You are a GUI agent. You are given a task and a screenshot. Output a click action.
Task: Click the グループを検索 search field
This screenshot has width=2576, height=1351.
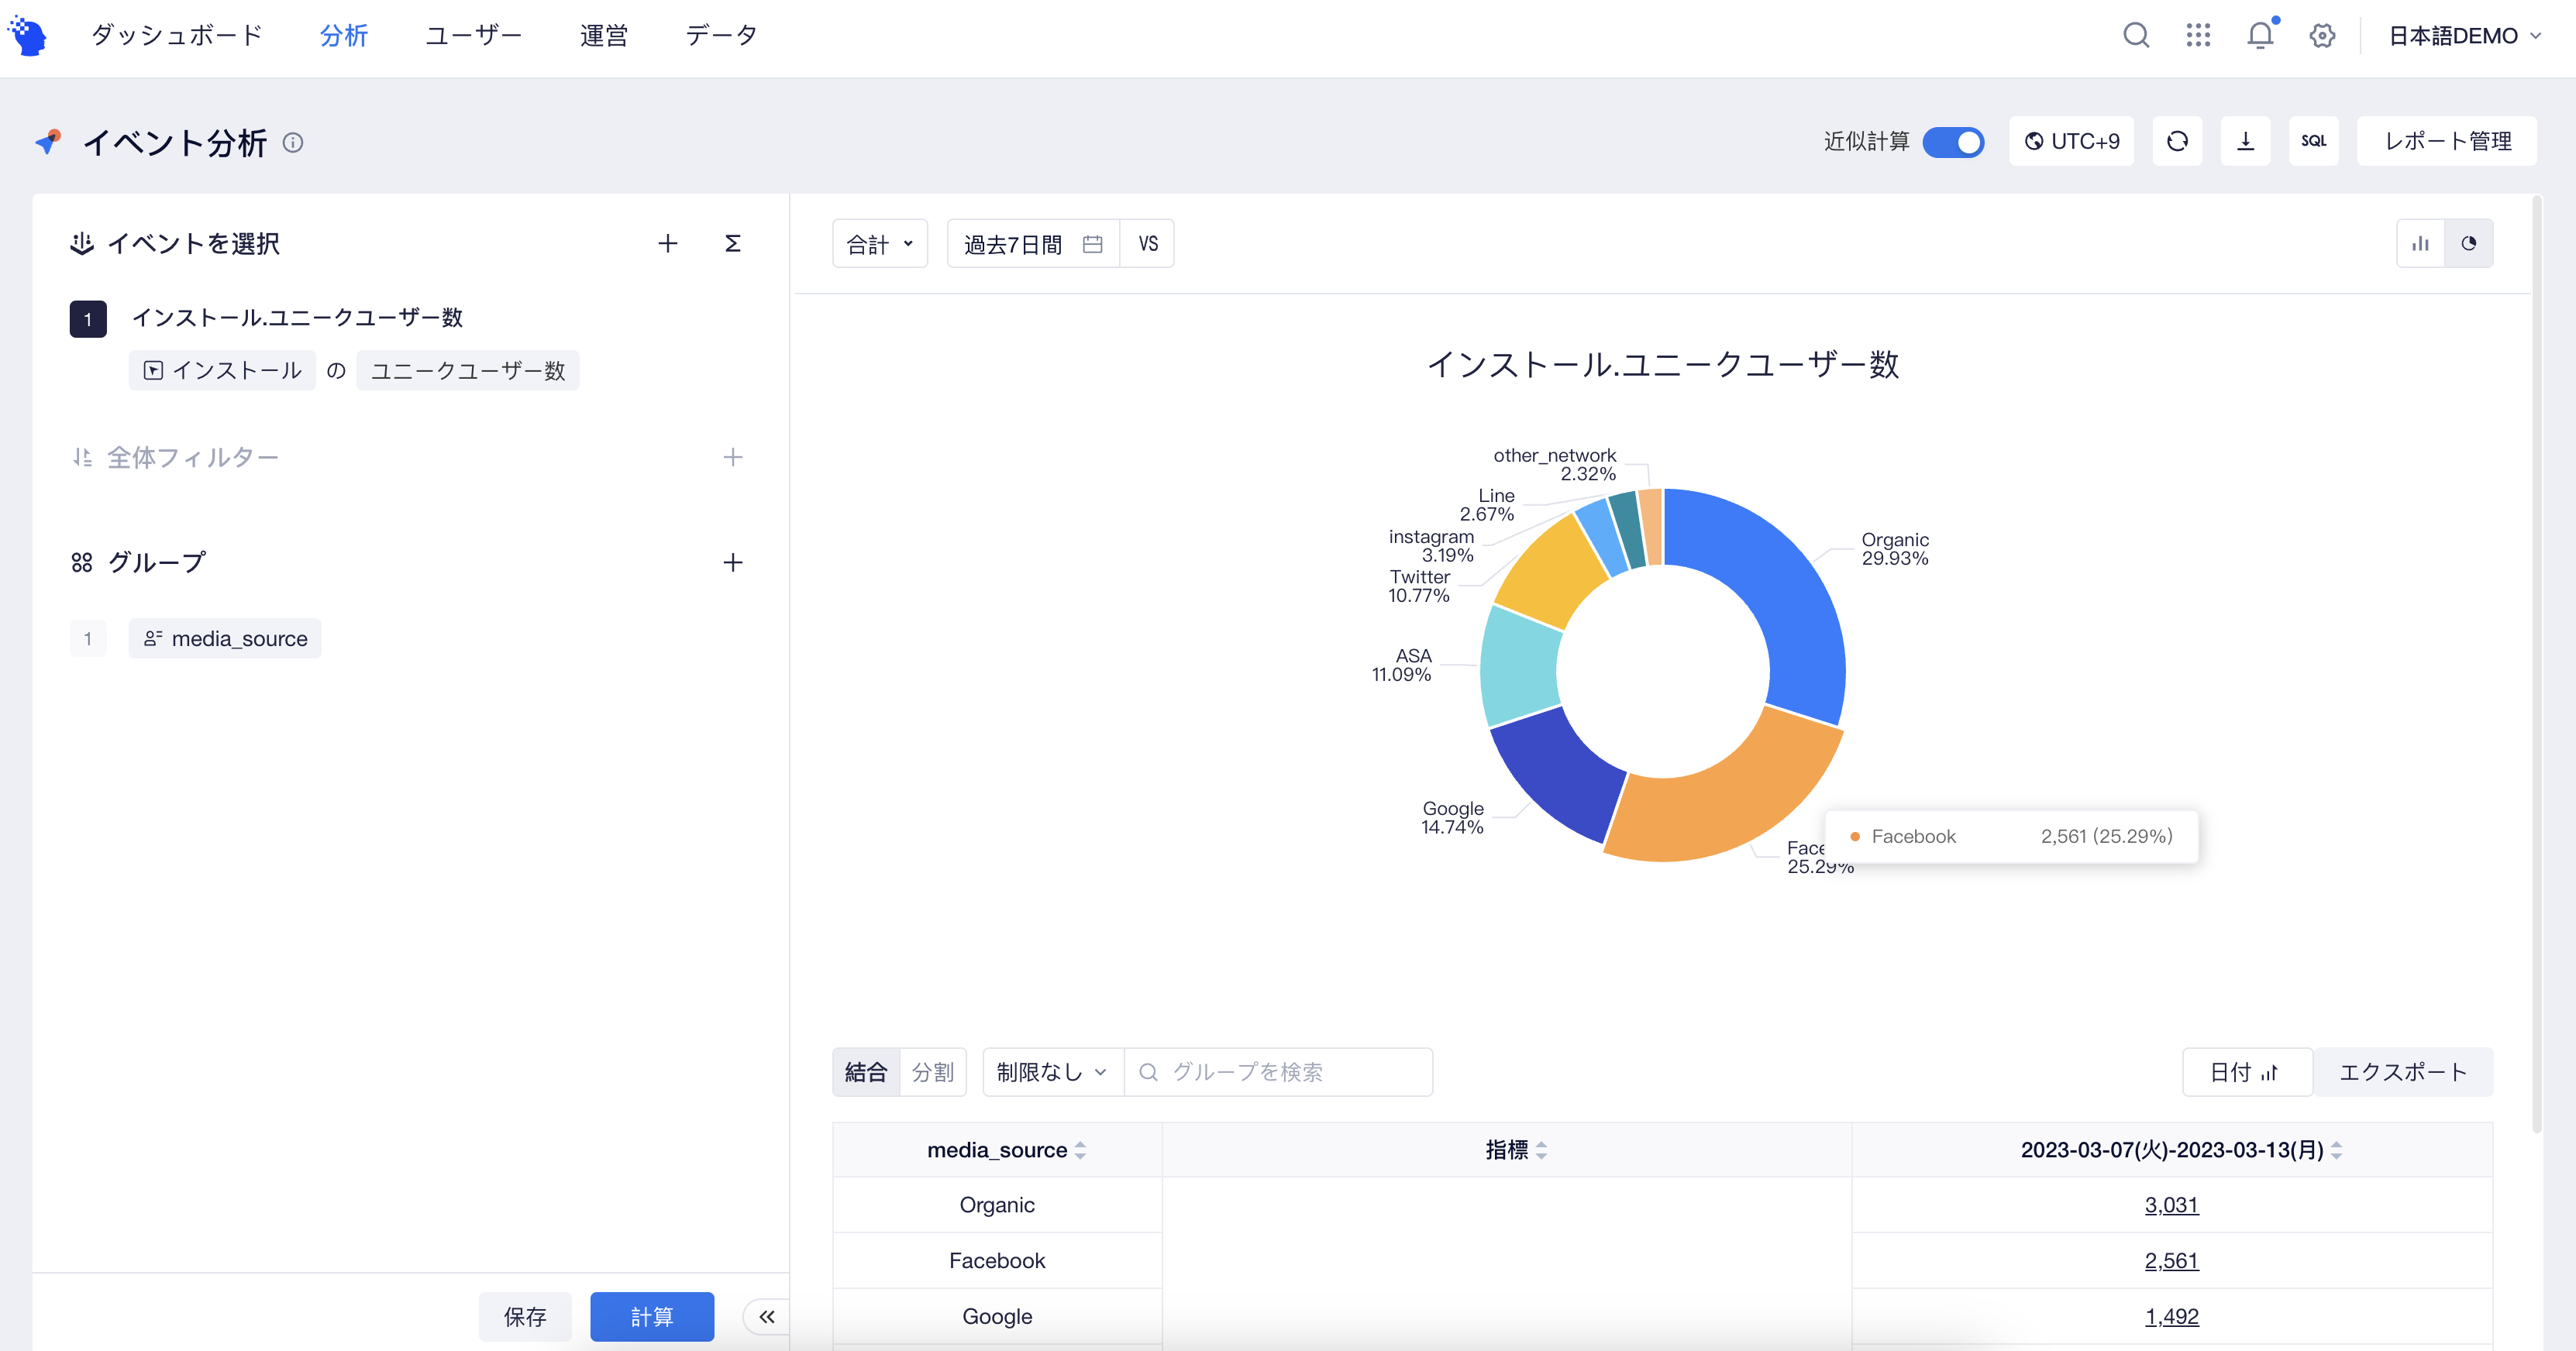pyautogui.click(x=1279, y=1072)
